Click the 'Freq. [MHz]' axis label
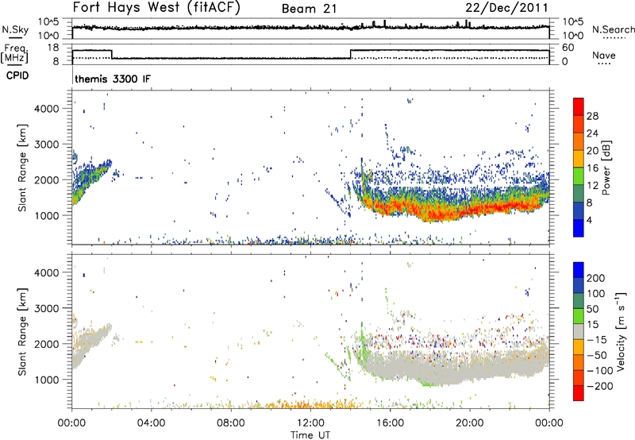 (x=14, y=53)
